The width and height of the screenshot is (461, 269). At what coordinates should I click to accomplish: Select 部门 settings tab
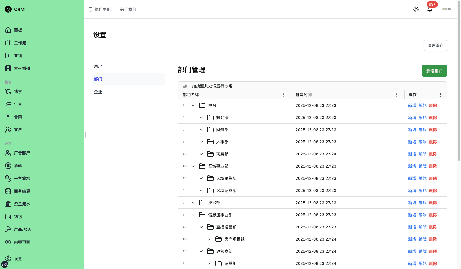click(128, 79)
